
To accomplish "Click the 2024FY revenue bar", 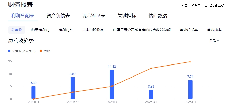I will (112, 84).
